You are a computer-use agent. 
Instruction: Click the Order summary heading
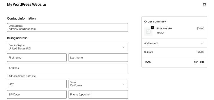coord(155,21)
